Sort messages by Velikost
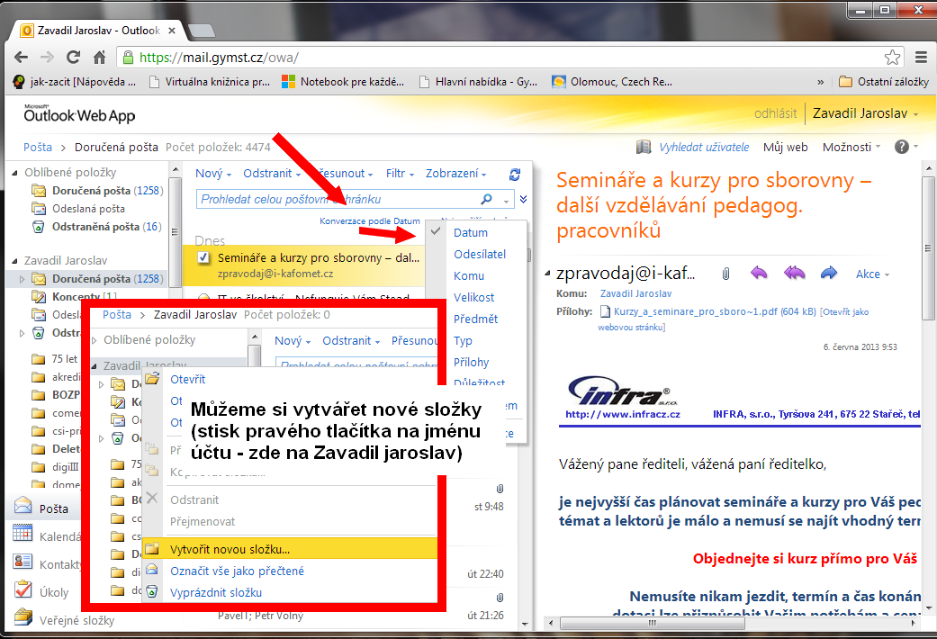937x639 pixels. [473, 297]
